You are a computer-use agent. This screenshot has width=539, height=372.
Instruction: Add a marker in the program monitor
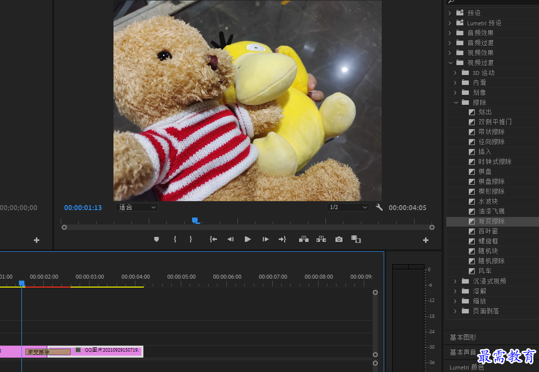[156, 239]
